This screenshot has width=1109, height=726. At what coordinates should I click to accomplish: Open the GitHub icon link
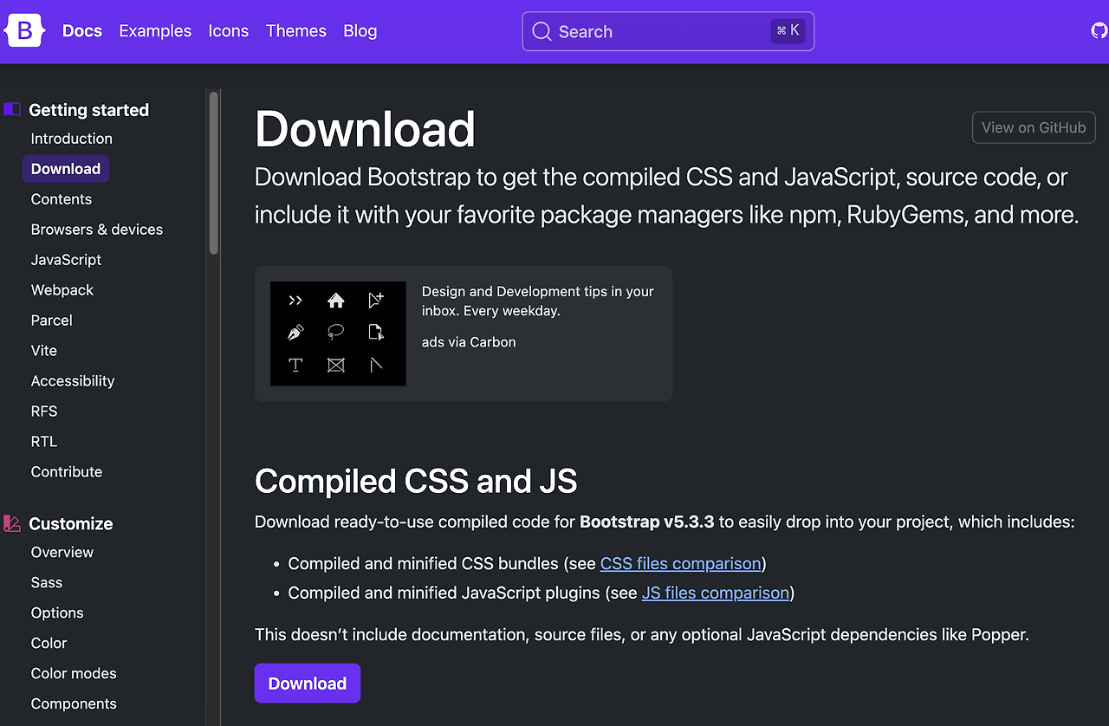click(x=1099, y=31)
